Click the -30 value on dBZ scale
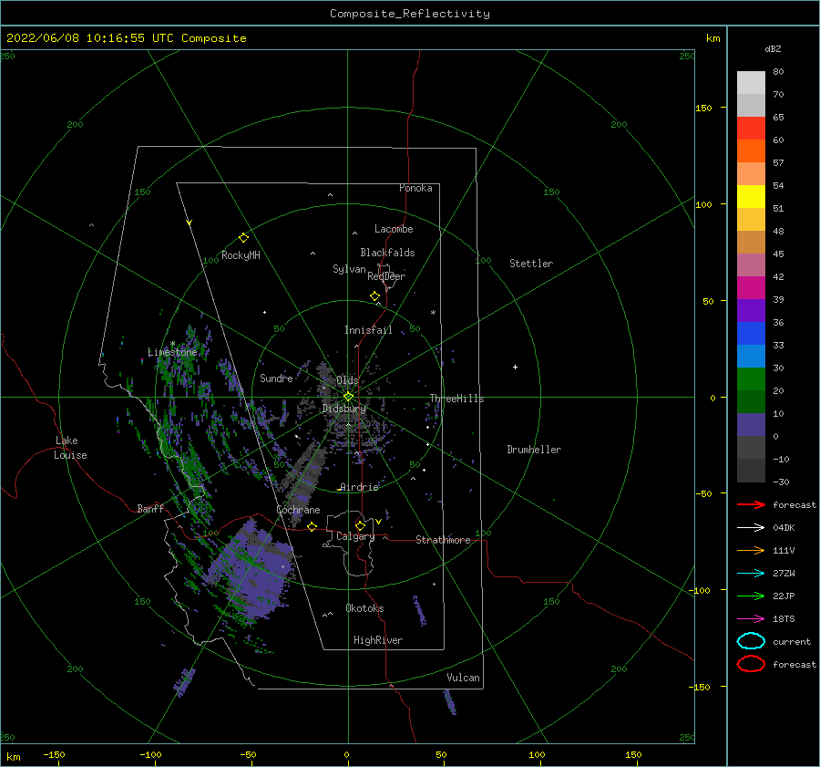This screenshot has height=767, width=820. (x=782, y=482)
